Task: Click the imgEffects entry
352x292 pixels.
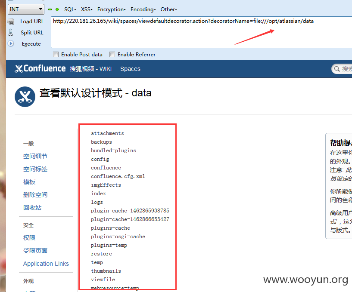Action: (x=106, y=185)
